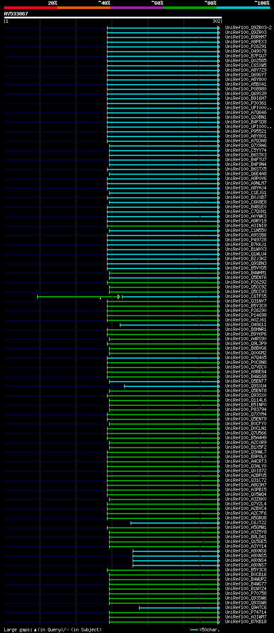Image resolution: width=274 pixels, height=633 pixels.
Task: Click the UniRef100_D0CLN1 label
Action: point(246,428)
